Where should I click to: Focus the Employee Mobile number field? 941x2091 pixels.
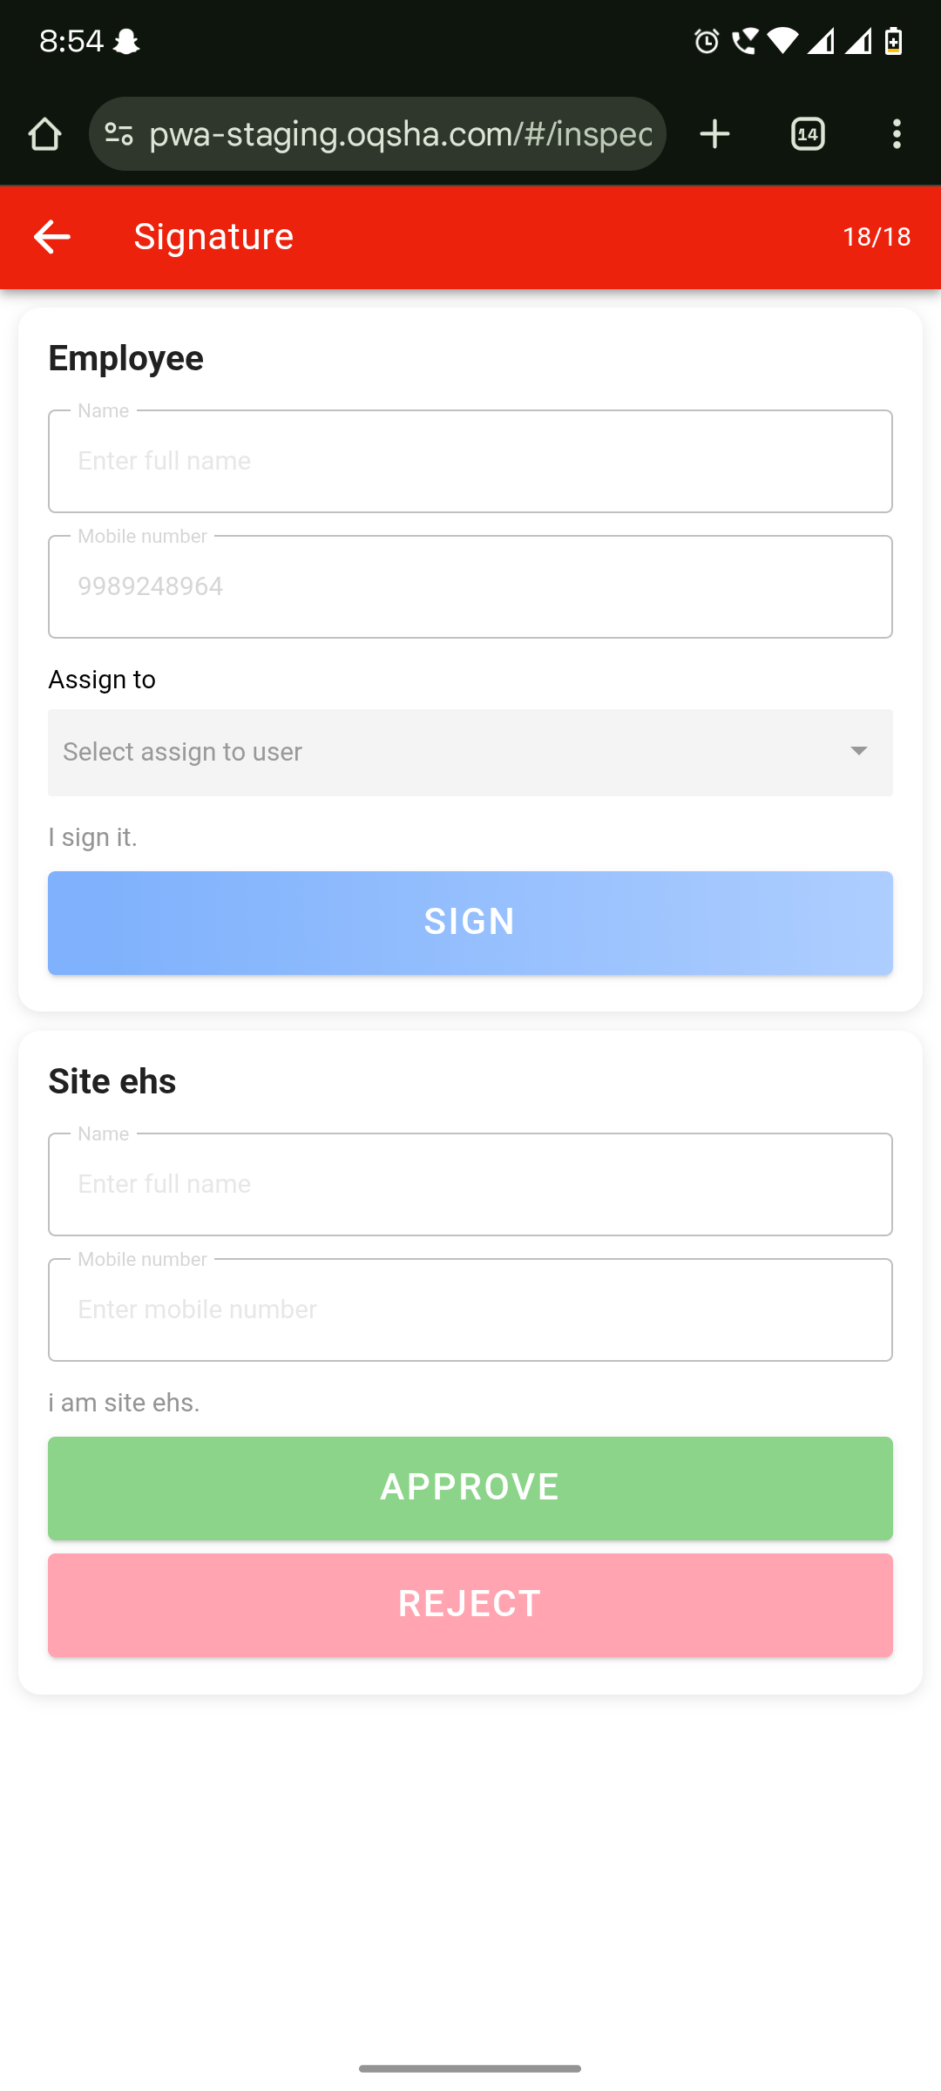(470, 586)
